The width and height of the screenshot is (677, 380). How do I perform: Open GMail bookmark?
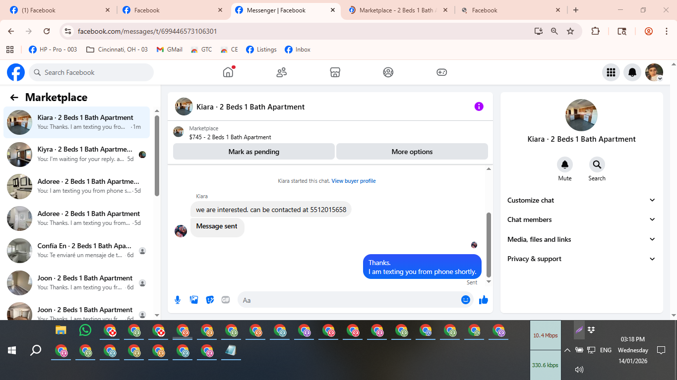[x=169, y=50]
